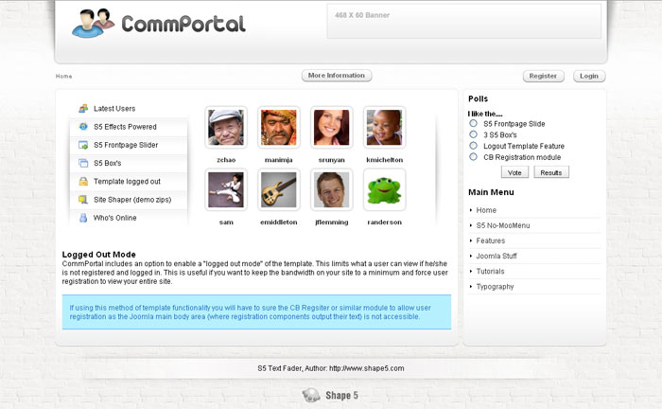662x409 pixels.
Task: Pick the Logout Template Feature radio option
Action: [473, 146]
